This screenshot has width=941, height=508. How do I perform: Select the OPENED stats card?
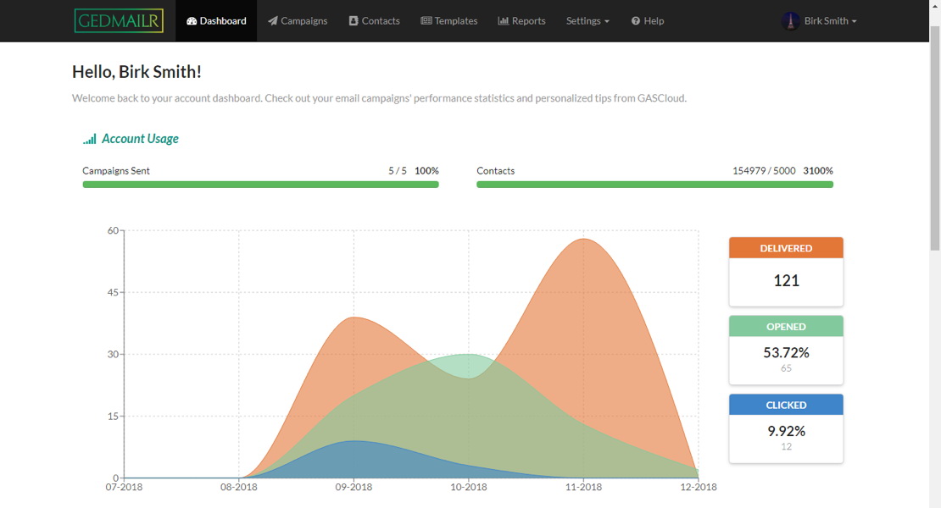coord(786,350)
